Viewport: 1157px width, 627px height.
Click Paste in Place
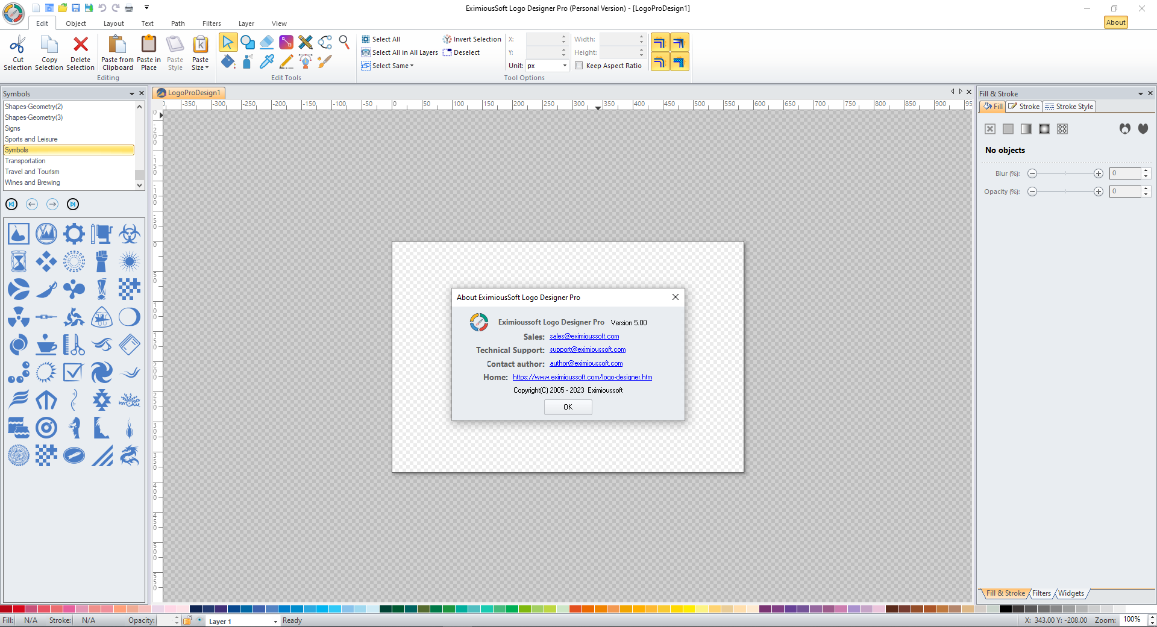click(149, 53)
